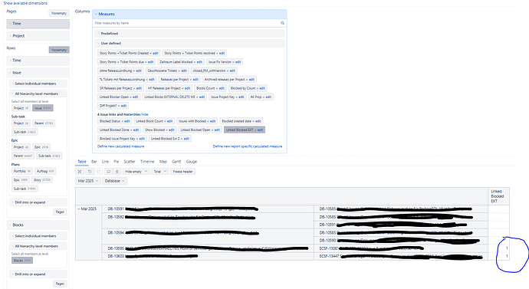
Task: Switch to the Gantt chart tab
Action: point(176,162)
